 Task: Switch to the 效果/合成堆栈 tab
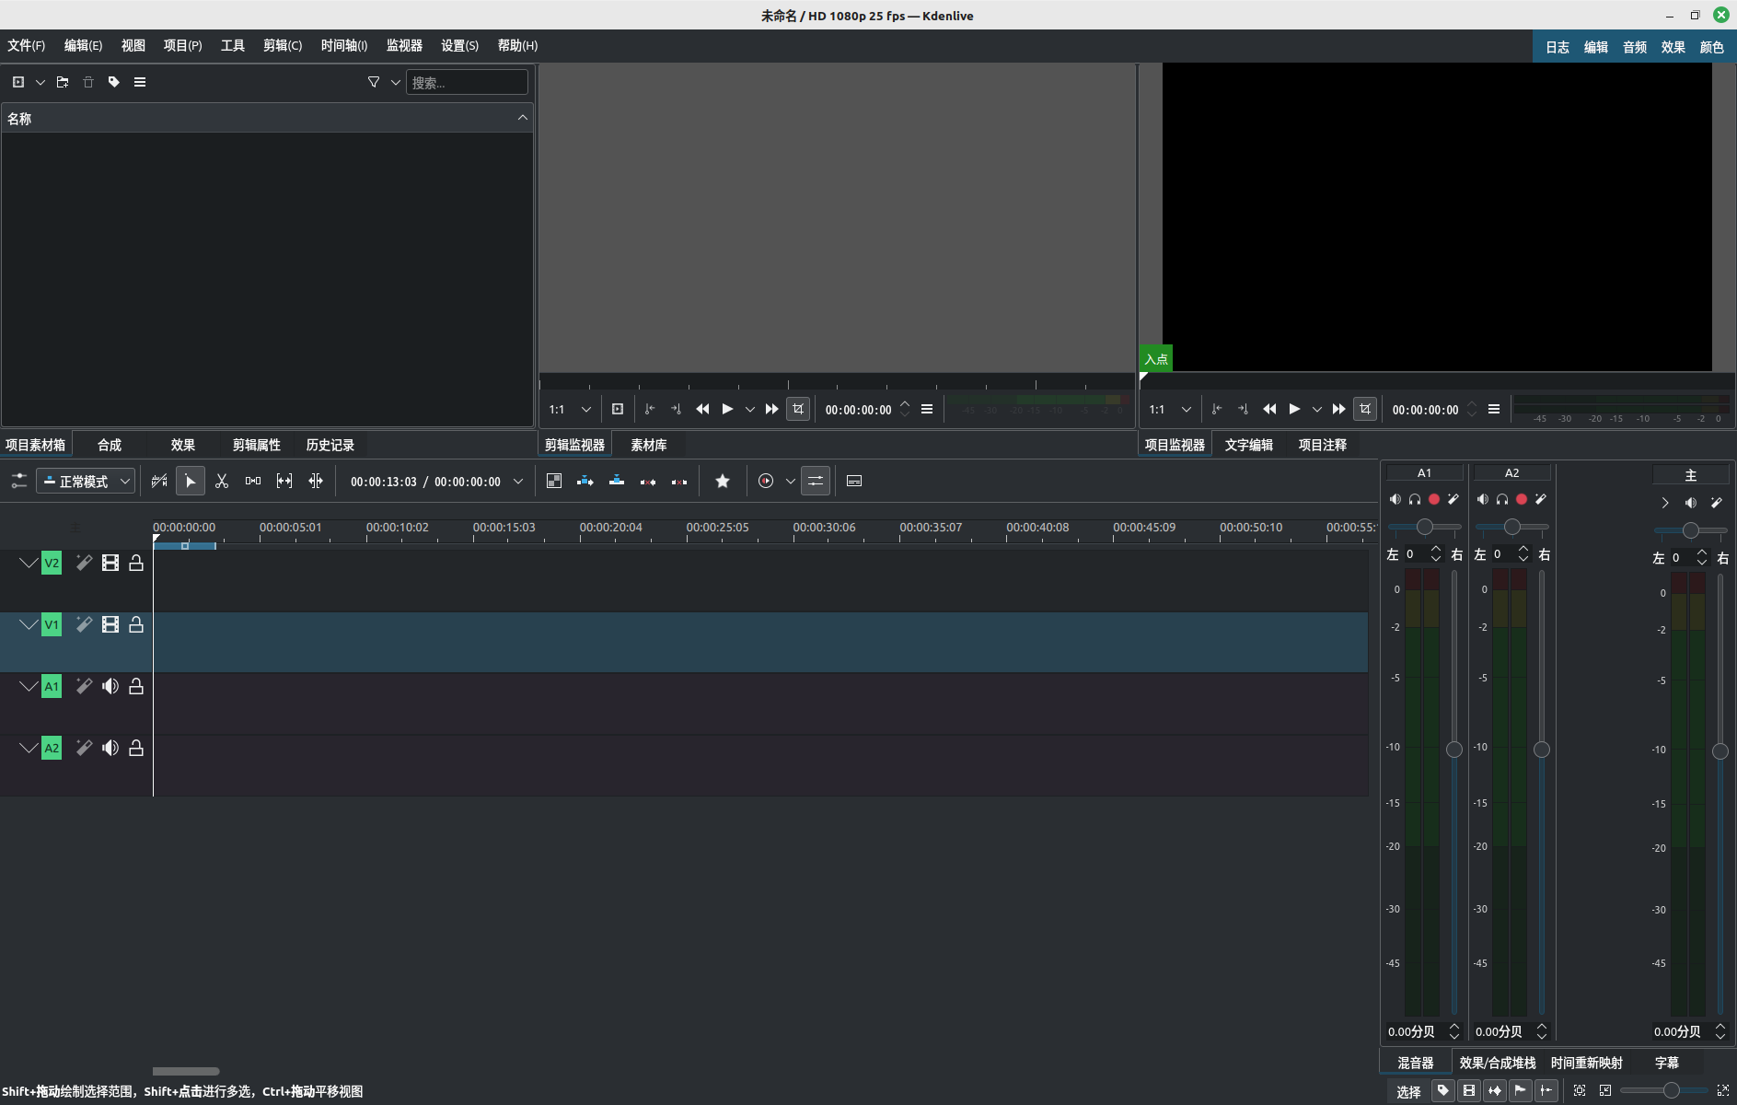click(x=1497, y=1063)
